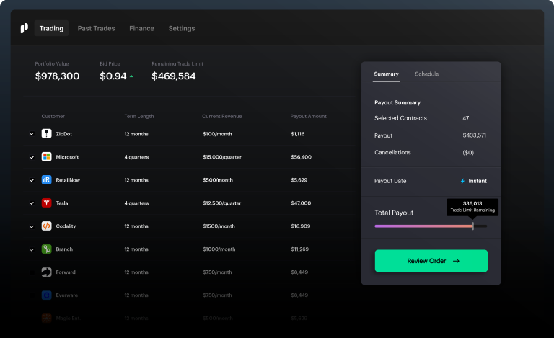Click the Tesla logo icon
Viewport: 554px width, 338px height.
(x=46, y=203)
